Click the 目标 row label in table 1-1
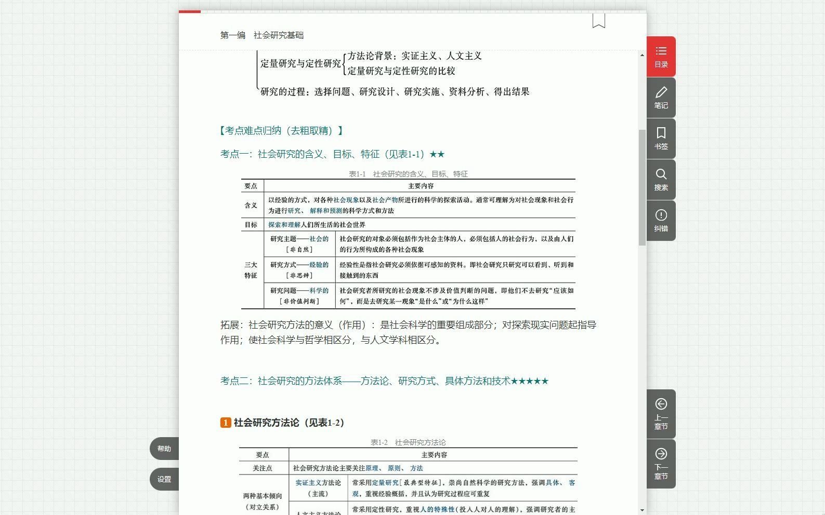 point(251,225)
